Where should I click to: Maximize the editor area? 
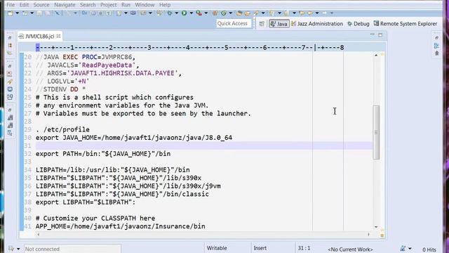[380, 35]
